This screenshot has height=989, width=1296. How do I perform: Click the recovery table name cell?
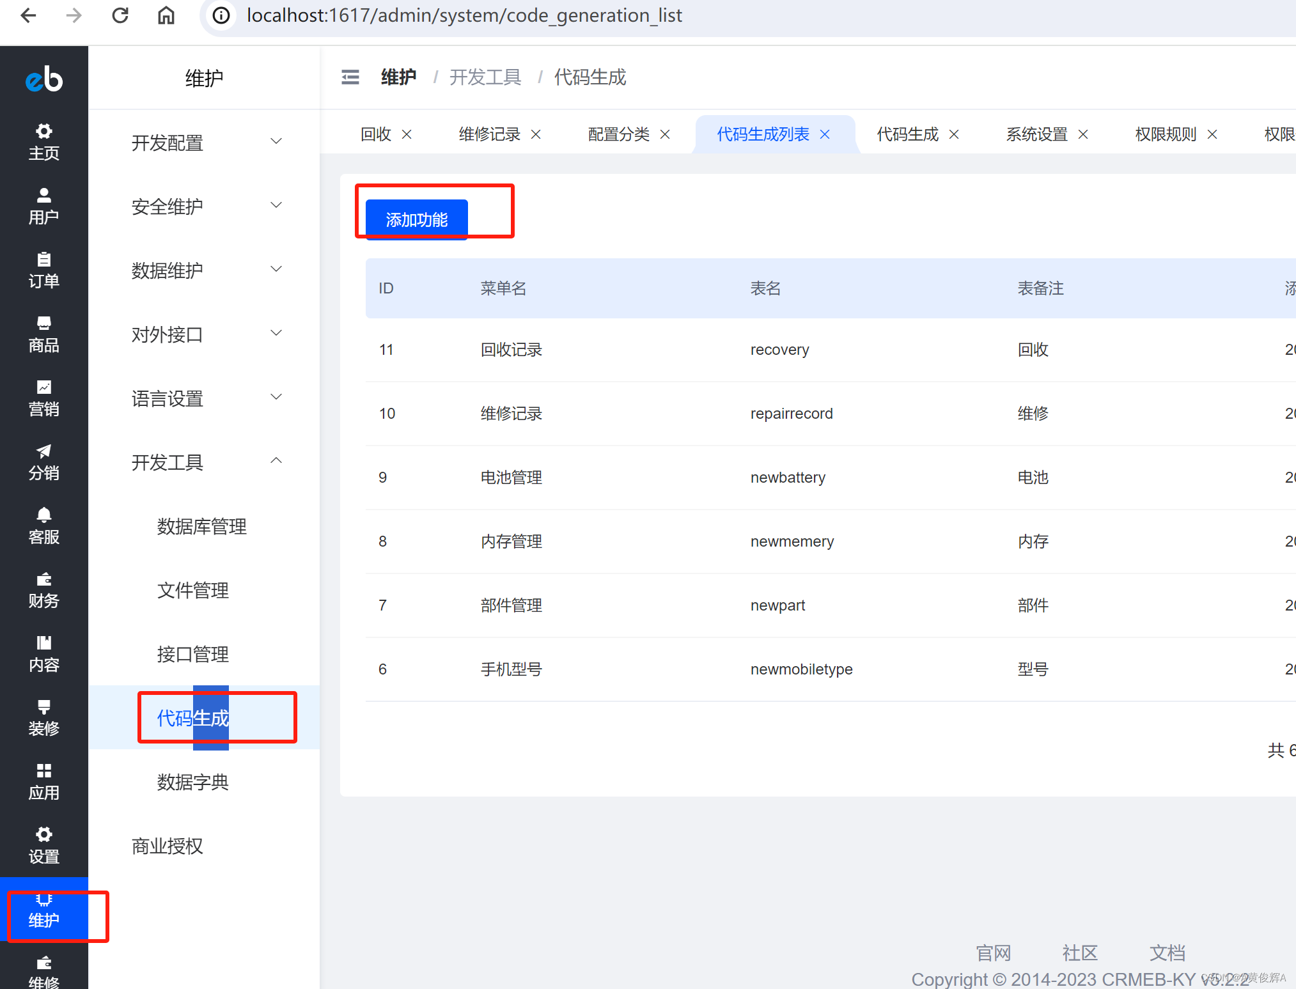779,350
